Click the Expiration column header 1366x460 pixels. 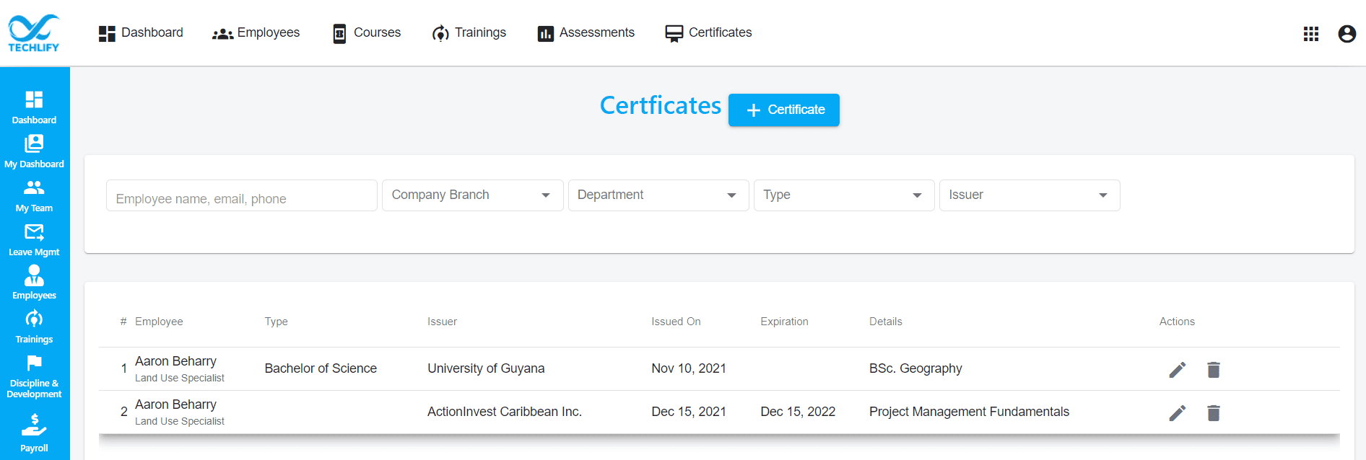784,322
